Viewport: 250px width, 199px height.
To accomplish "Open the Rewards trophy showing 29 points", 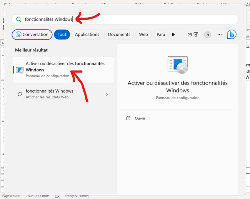I will click(193, 35).
